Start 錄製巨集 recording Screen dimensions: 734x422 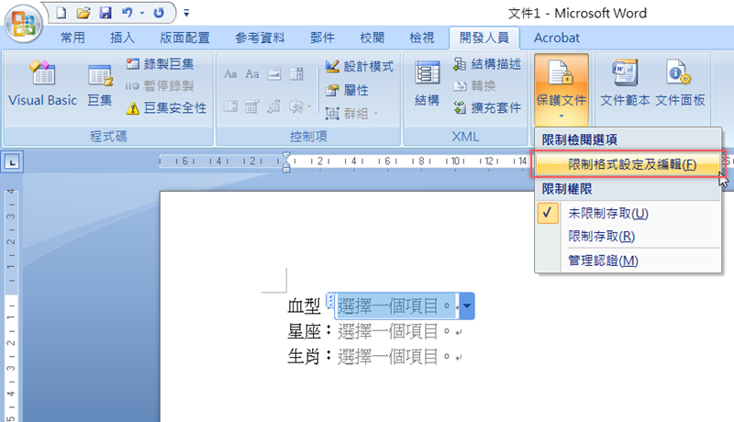coord(160,64)
